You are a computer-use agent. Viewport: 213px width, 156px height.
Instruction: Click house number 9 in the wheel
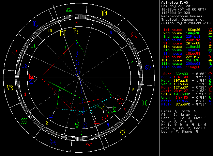(77, 23)
